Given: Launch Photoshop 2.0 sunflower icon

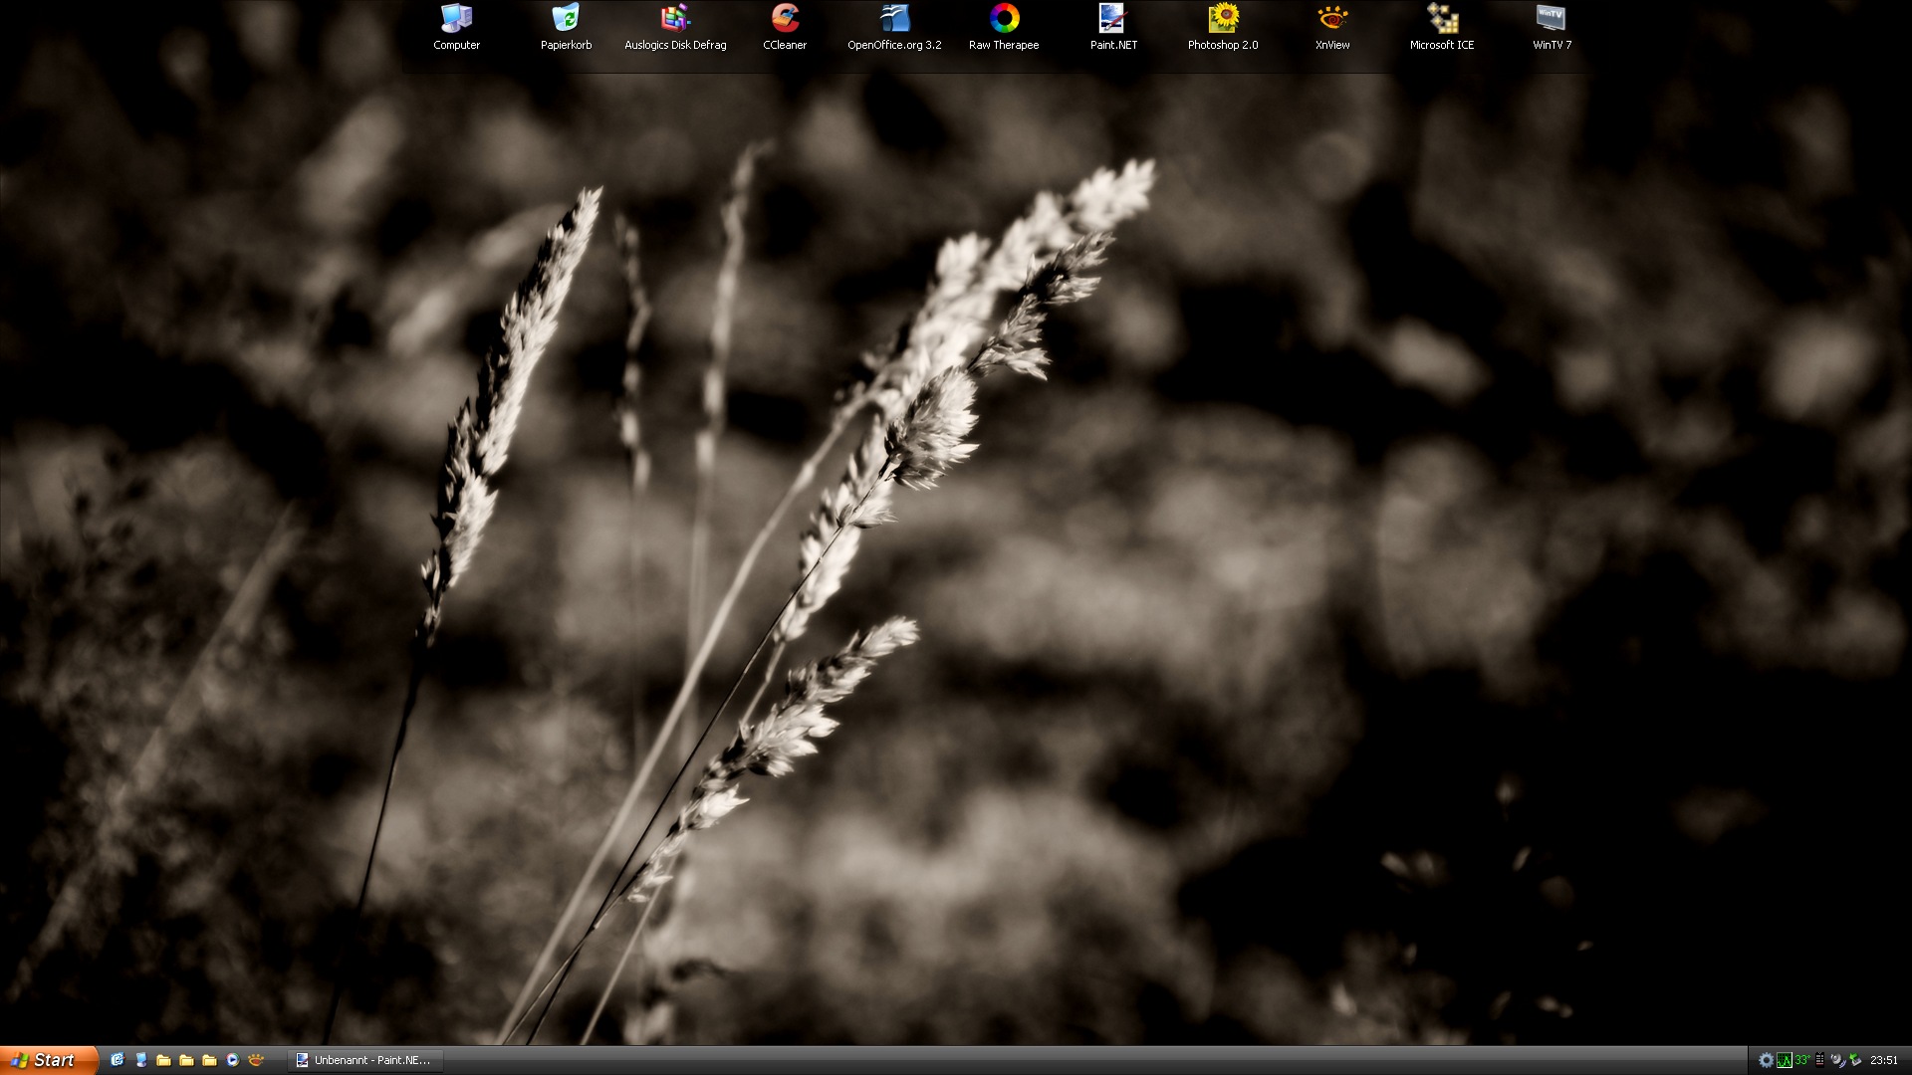Looking at the screenshot, I should click(x=1223, y=19).
